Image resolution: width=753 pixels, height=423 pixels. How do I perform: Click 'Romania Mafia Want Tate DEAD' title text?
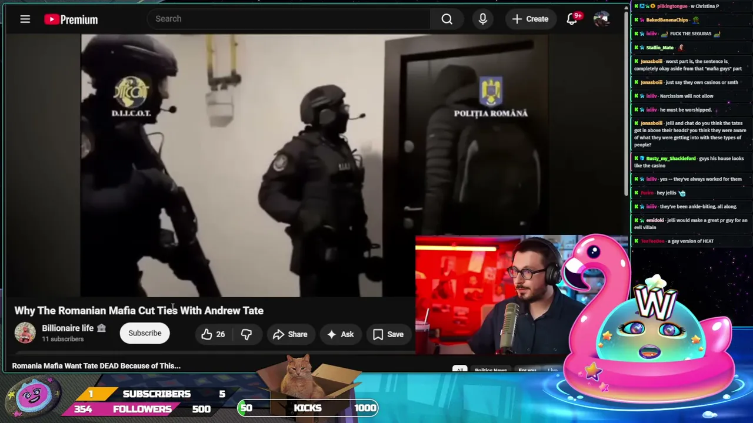point(96,365)
